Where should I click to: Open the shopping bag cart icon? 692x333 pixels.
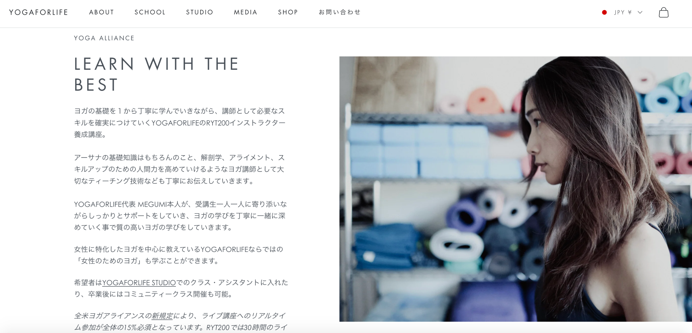point(663,12)
